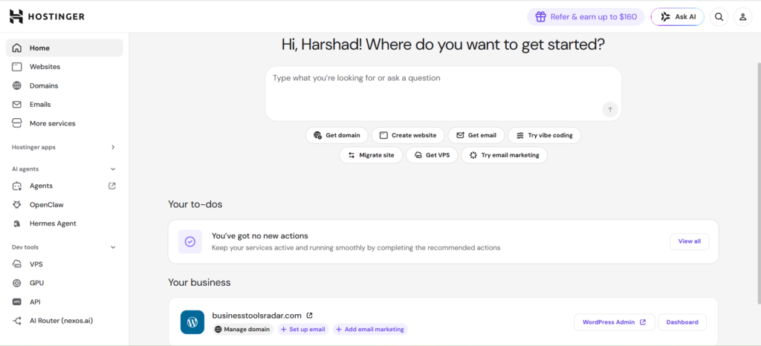Click the GPU chip icon
This screenshot has height=346, width=761.
pyautogui.click(x=17, y=283)
